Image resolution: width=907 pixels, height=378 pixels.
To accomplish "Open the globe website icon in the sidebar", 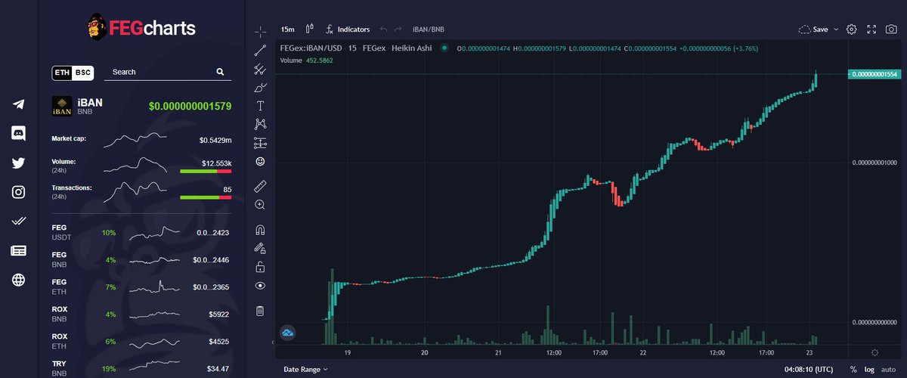I will (19, 280).
